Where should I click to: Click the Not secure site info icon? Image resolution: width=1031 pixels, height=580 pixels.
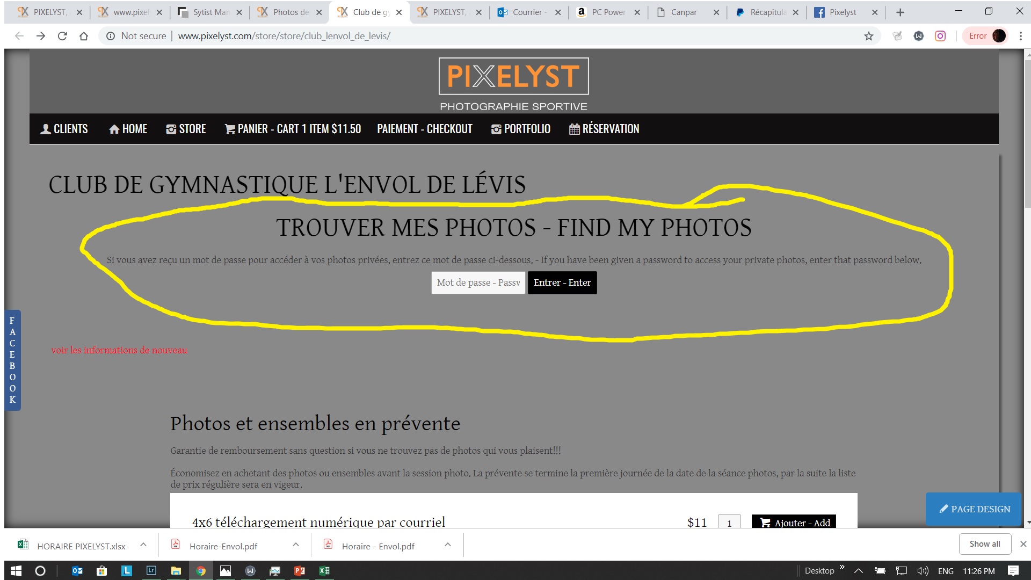coord(111,36)
